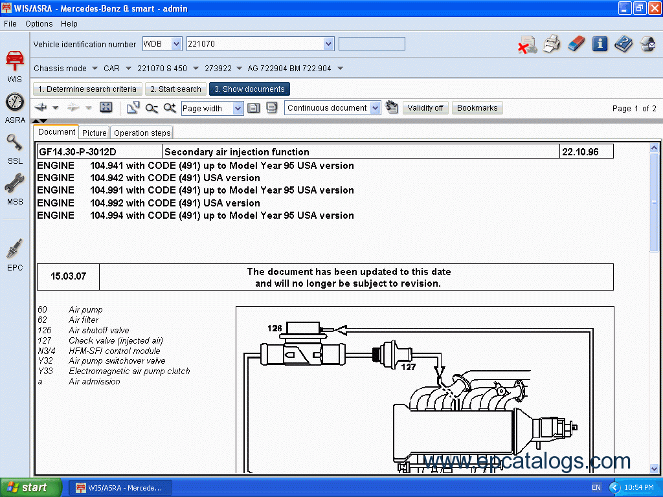663x497 pixels.
Task: Go to Start search step
Action: tap(175, 89)
